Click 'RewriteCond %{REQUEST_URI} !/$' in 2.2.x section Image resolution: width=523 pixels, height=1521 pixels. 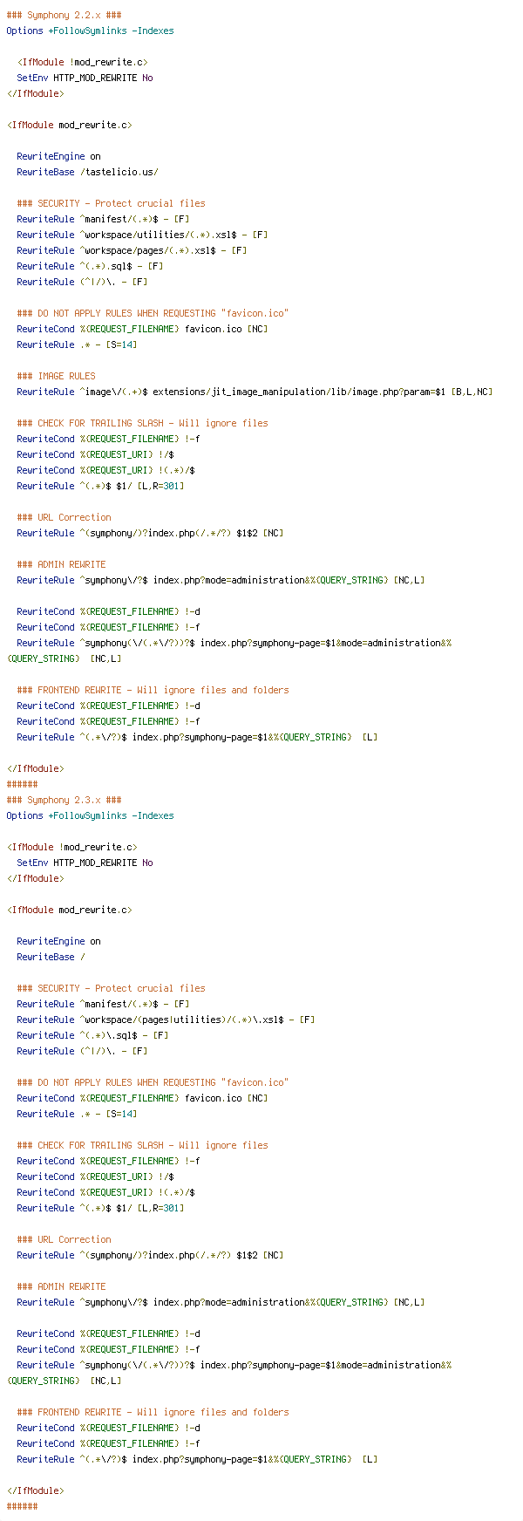click(95, 454)
